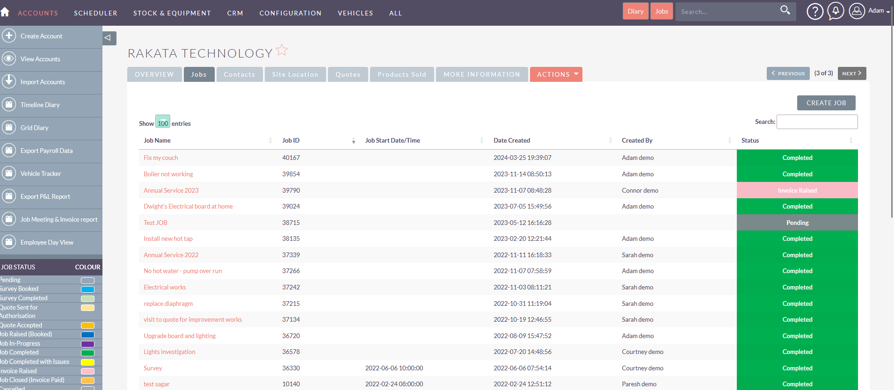The height and width of the screenshot is (390, 894).
Task: Open the Annual Service 2023 job link
Action: [x=171, y=190]
